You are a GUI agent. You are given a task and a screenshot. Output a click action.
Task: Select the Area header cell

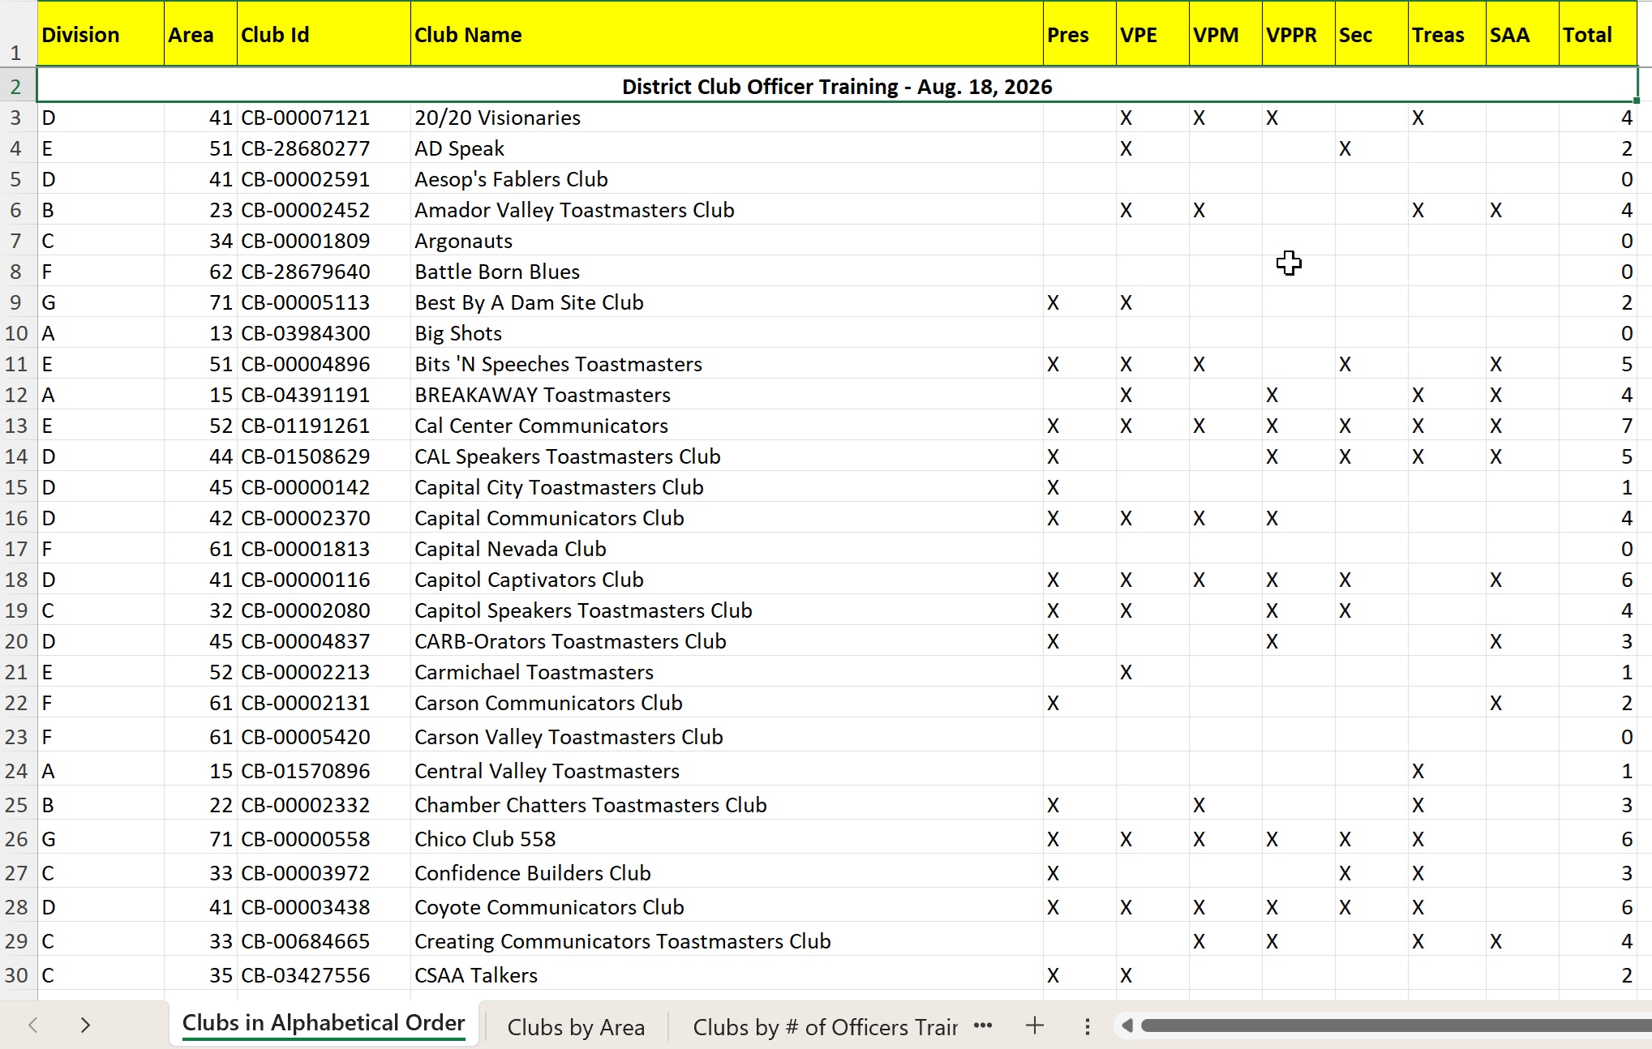pos(200,34)
